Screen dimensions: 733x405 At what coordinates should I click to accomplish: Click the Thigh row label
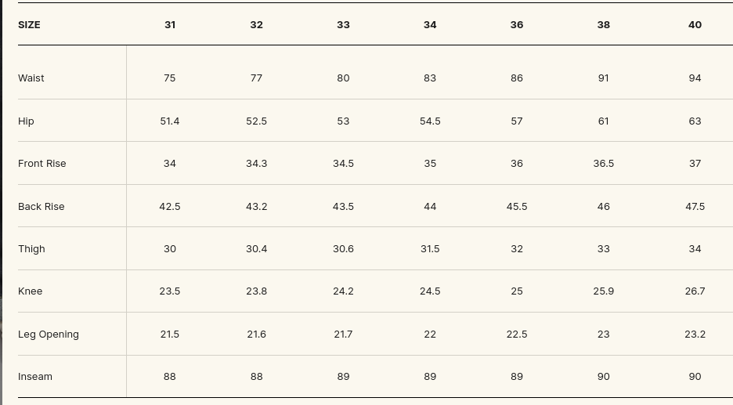pos(31,249)
